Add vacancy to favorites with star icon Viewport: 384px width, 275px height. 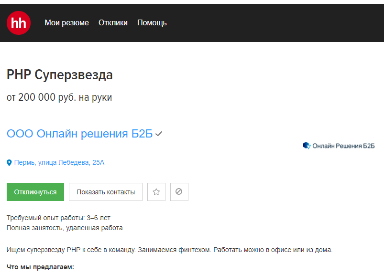(x=156, y=192)
